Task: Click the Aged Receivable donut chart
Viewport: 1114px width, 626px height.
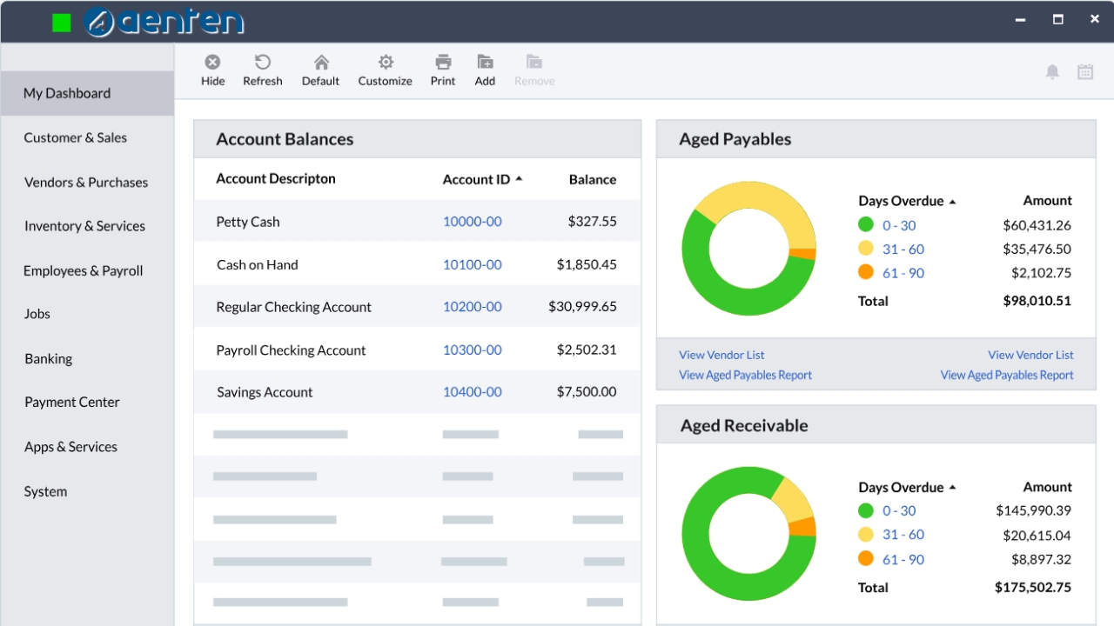Action: click(749, 535)
